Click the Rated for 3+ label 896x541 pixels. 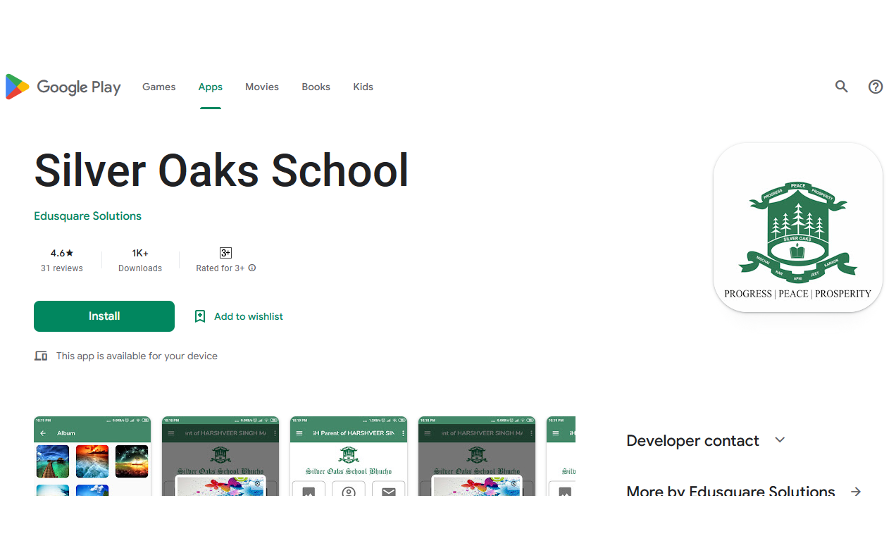click(220, 268)
